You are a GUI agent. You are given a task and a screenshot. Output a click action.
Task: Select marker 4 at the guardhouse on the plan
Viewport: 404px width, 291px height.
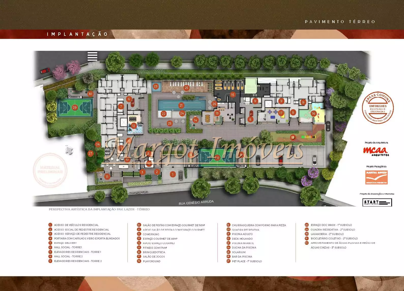149,164
